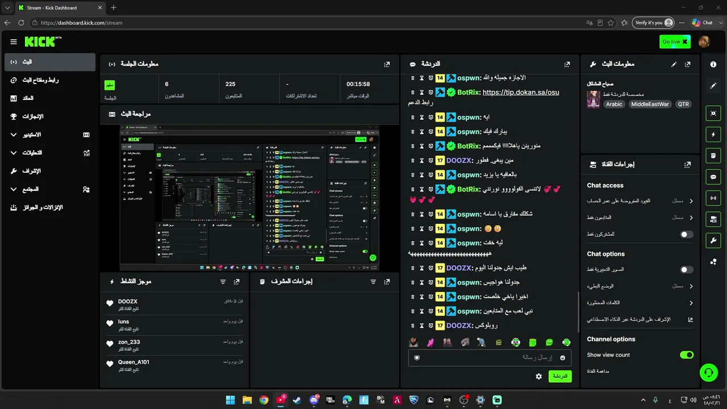Toggle the channel actions panel icon in strip
727x409 pixels.
[713, 219]
